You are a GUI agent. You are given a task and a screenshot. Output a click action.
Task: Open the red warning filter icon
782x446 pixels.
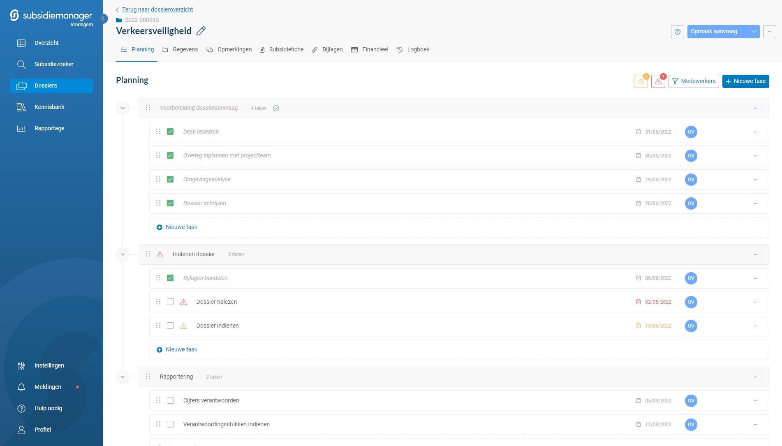(x=658, y=81)
